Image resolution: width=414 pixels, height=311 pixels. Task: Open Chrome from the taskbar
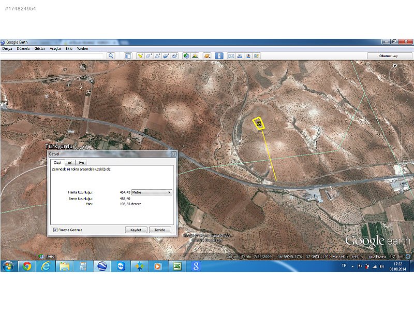tap(27, 266)
